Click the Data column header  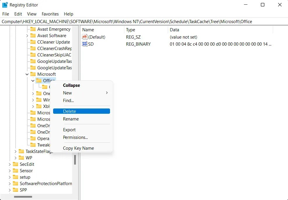tap(175, 30)
